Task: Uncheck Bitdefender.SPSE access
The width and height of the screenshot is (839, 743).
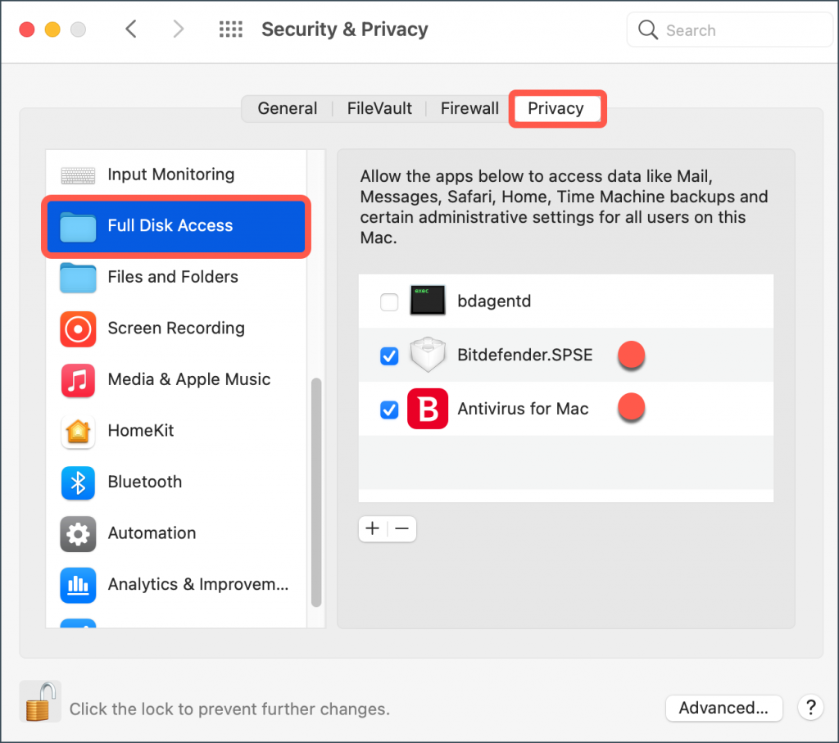Action: click(389, 355)
